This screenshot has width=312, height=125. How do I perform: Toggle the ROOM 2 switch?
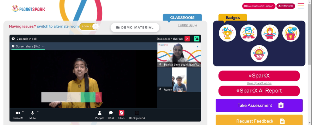point(89,27)
